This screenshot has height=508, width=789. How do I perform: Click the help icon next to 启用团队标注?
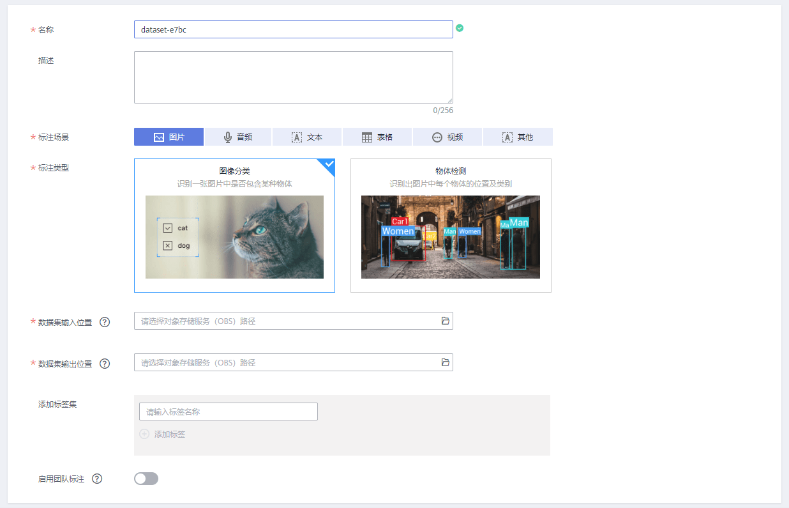coord(97,479)
